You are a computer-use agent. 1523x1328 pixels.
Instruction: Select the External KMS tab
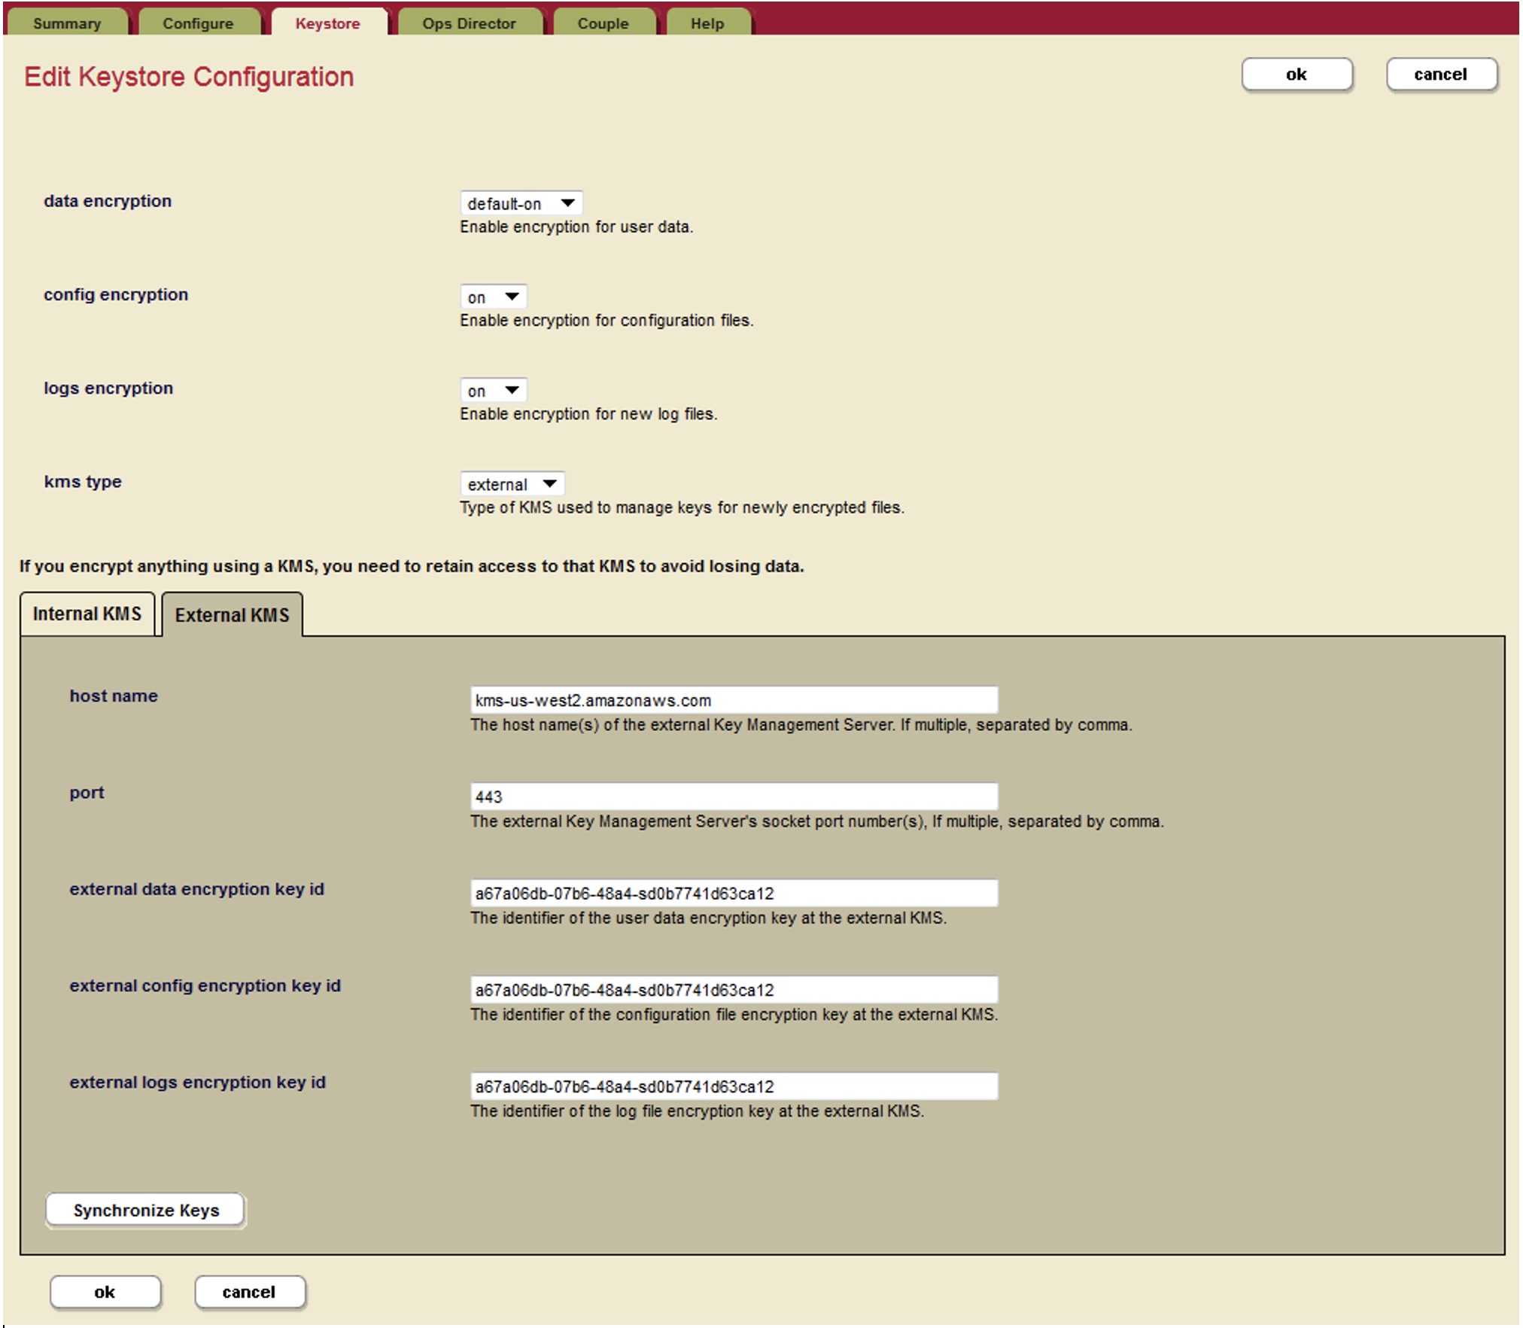[232, 615]
